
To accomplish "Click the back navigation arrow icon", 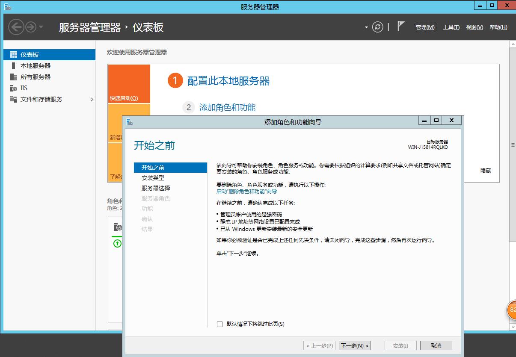I will [x=16, y=27].
